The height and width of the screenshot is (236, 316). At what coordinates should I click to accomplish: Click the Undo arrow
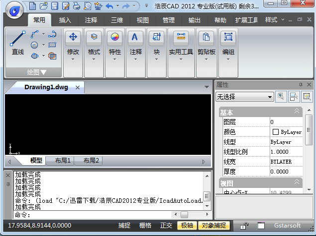point(109,6)
